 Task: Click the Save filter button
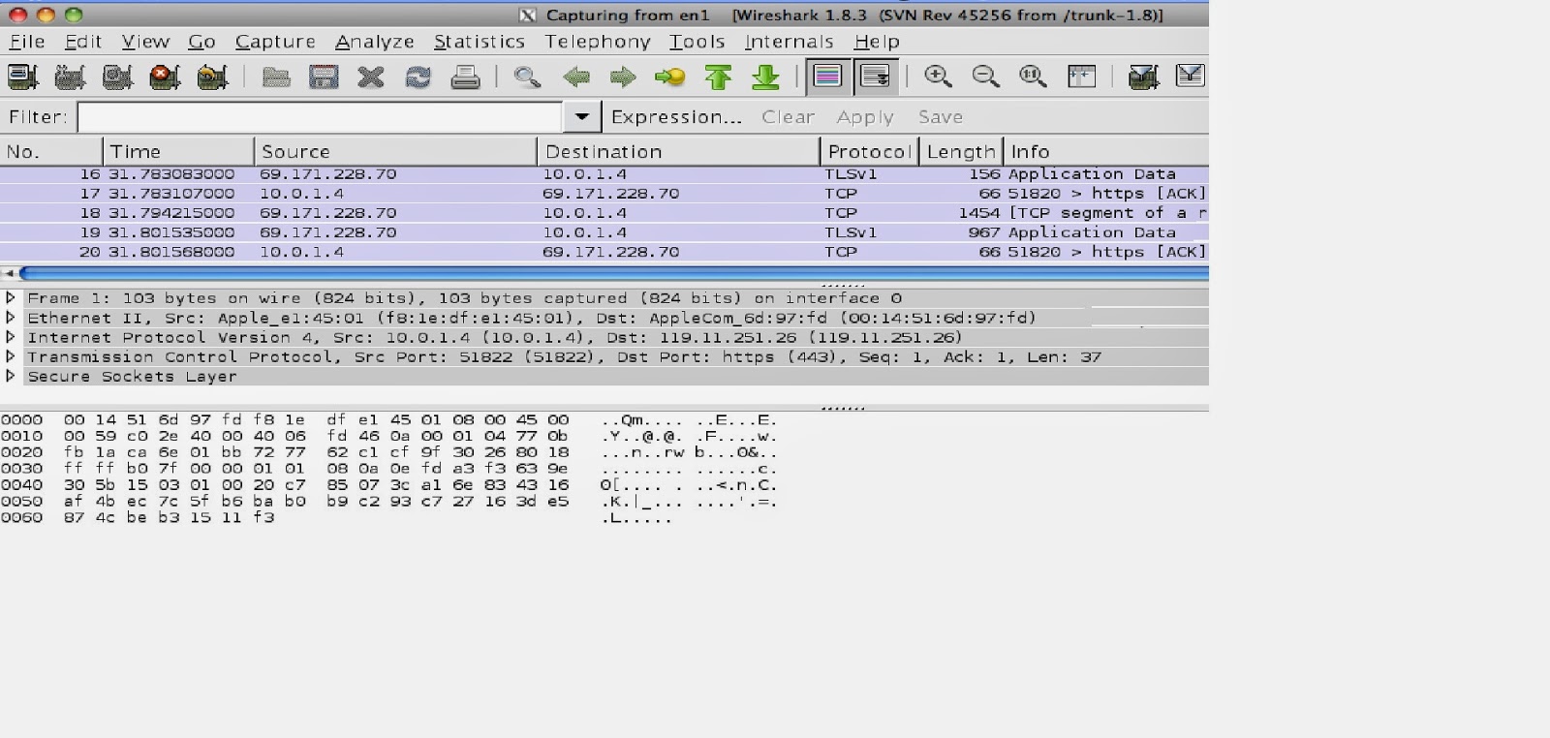pyautogui.click(x=941, y=117)
